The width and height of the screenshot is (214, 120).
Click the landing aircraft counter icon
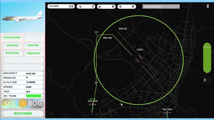(x=81, y=6)
